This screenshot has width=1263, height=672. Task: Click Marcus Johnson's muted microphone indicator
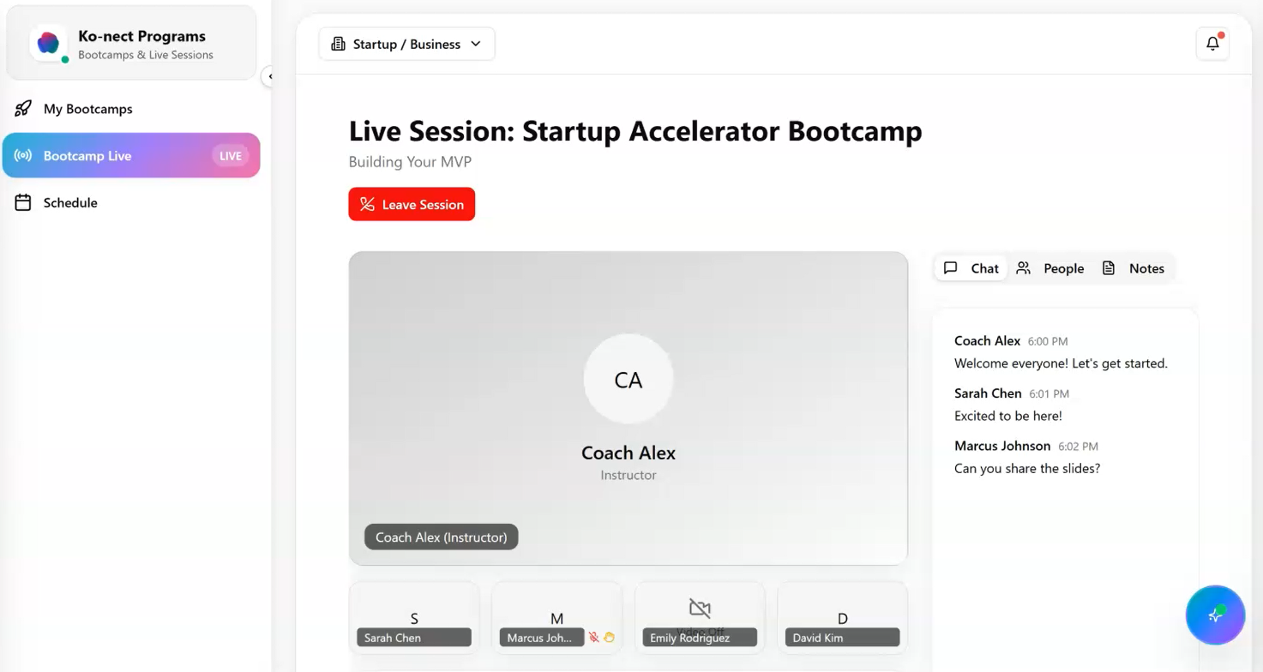[x=593, y=637]
